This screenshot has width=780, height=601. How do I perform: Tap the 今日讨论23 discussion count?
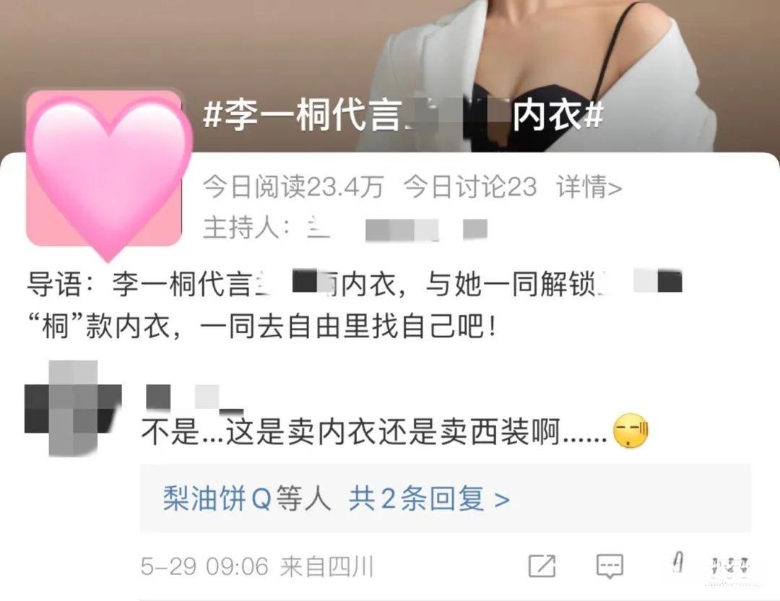(x=470, y=187)
